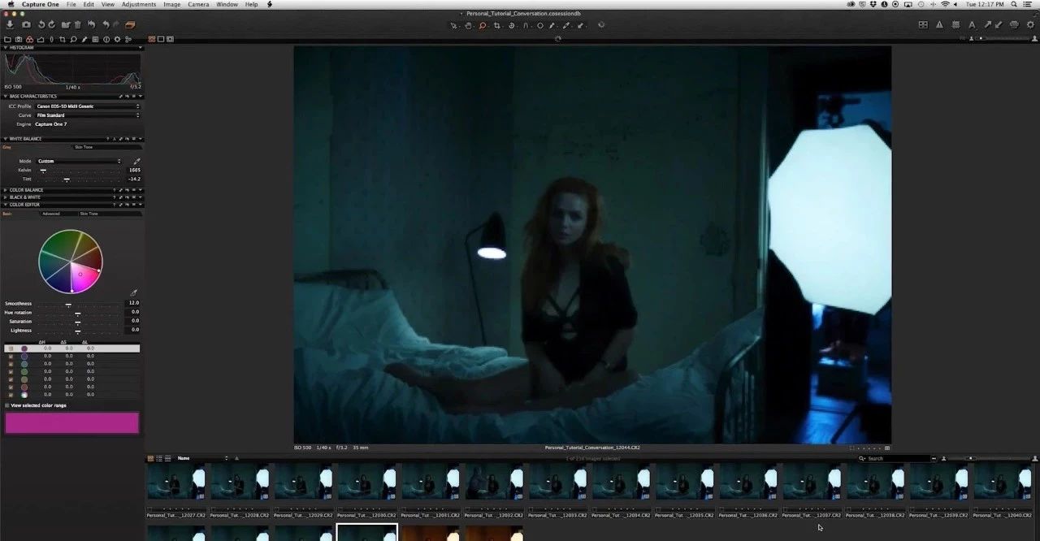Viewport: 1040px width, 541px height.
Task: Select thumbnail Personal_Tut..._12027.CR2
Action: (x=175, y=489)
